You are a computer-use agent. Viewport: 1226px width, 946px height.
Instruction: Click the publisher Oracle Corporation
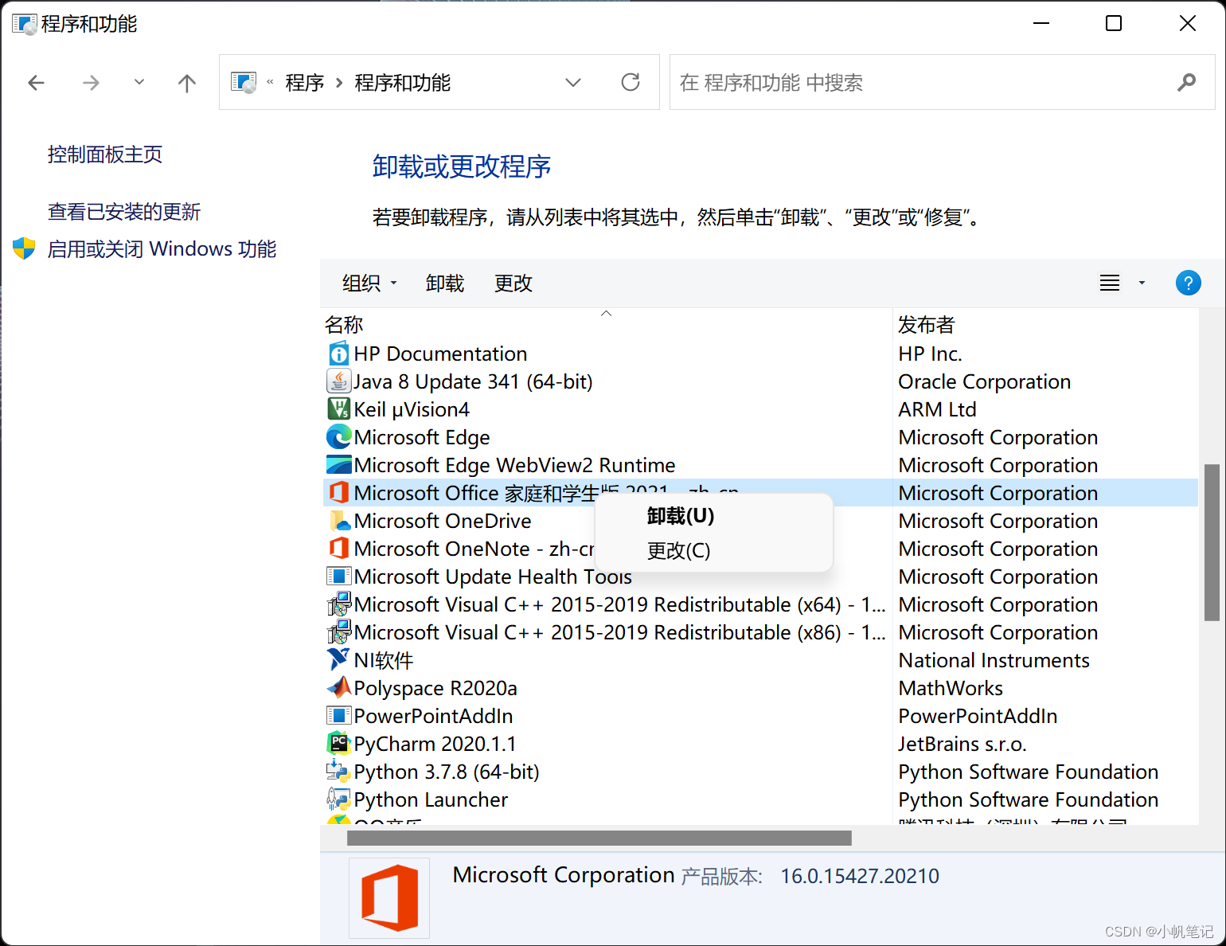click(985, 381)
